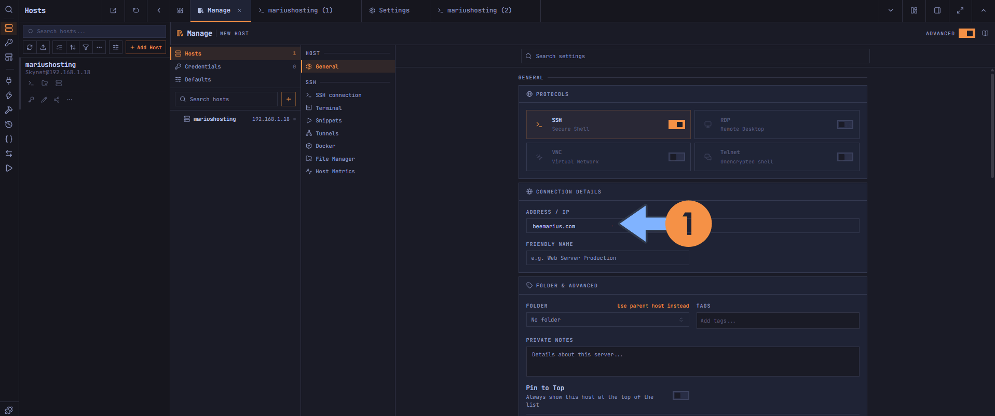The height and width of the screenshot is (416, 995).
Task: Open the filter funnel in hosts toolbar
Action: 86,47
